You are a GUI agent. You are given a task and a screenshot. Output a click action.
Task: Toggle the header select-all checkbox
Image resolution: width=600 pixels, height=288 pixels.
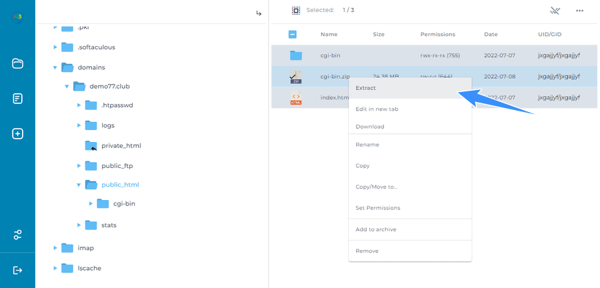point(293,35)
